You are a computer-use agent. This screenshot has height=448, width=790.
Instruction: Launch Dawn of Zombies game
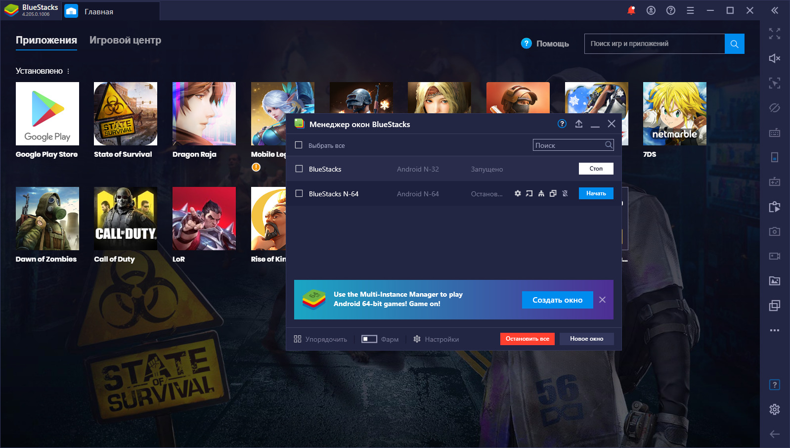(x=47, y=219)
